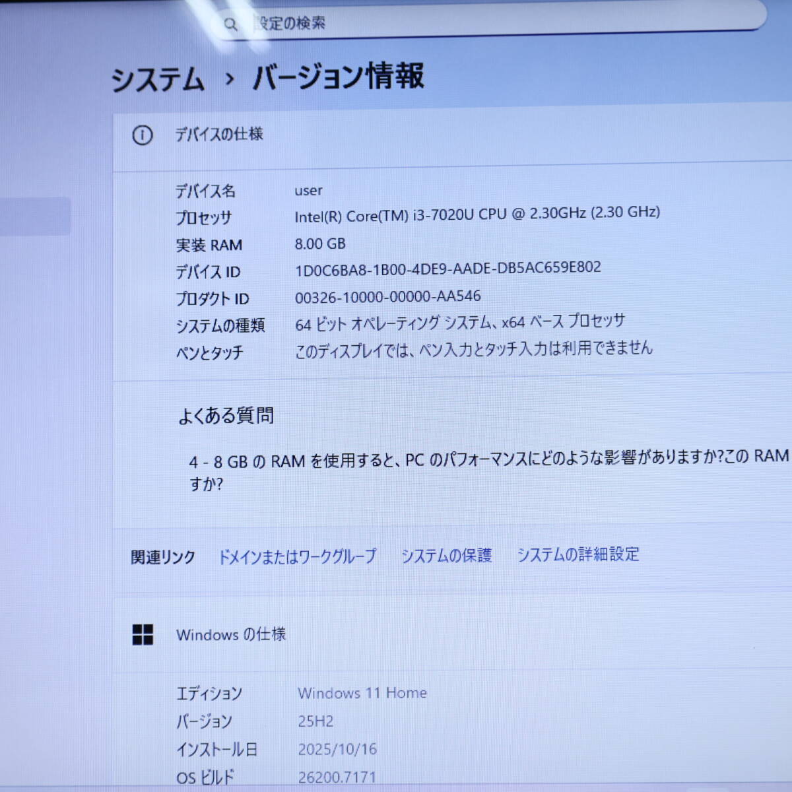Select the processor value Intel(R) Core(TM) i3-7020U
Viewport: 792px width, 792px height.
coord(477,214)
